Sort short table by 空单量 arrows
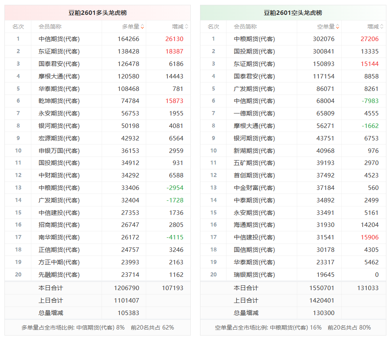The image size is (390, 340). 337,27
